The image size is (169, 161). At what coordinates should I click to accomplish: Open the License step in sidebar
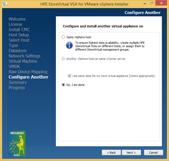coord(15,24)
